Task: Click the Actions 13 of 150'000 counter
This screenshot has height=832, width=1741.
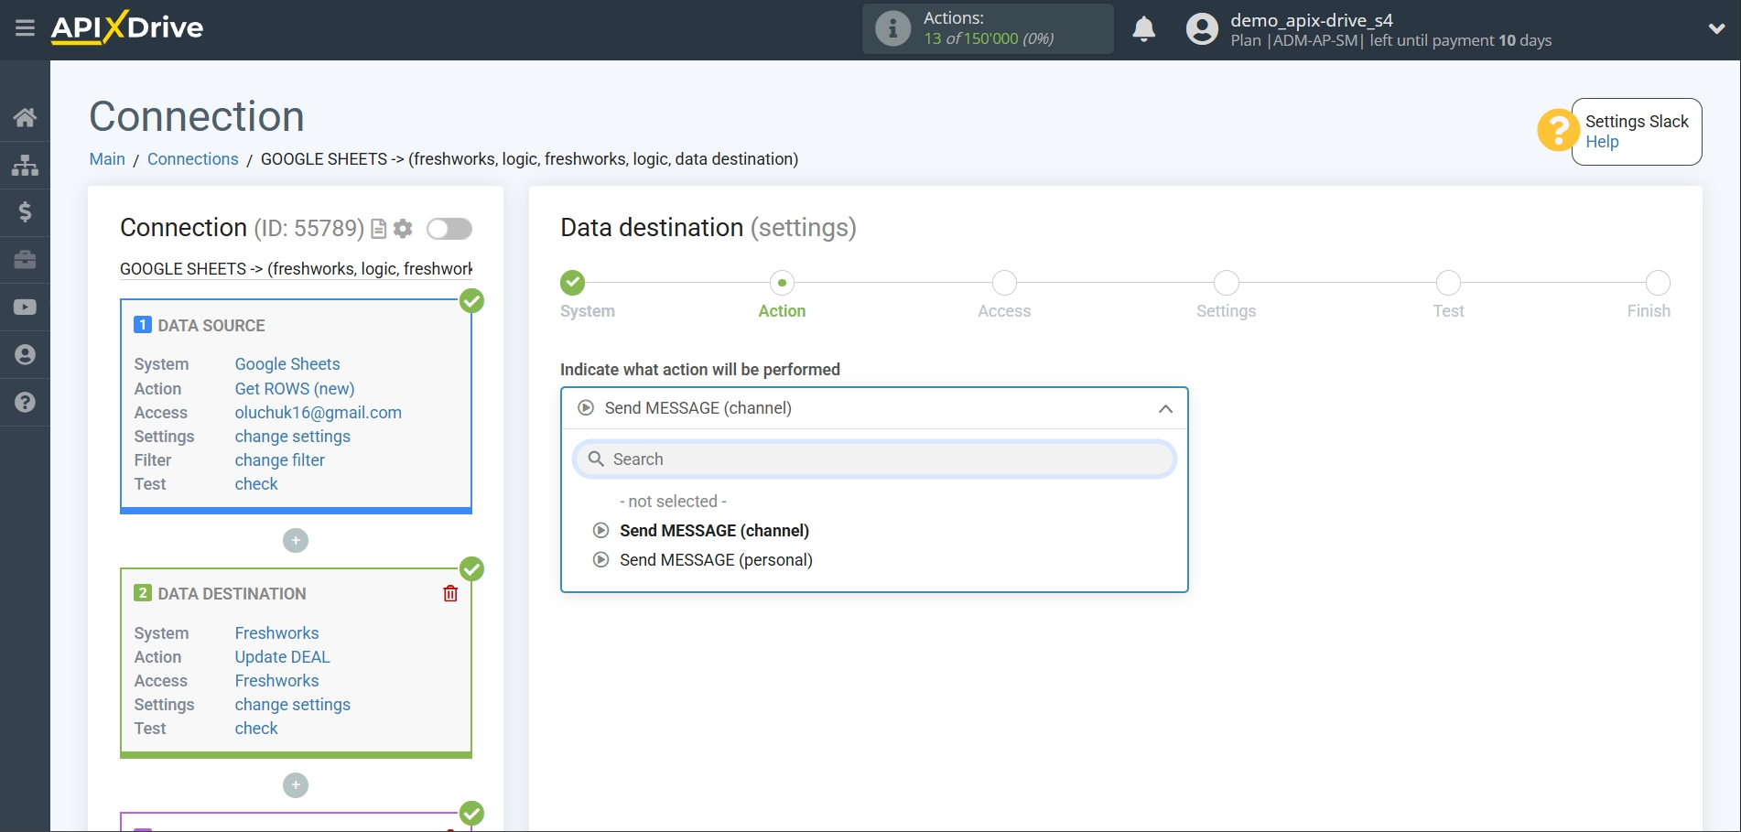Action: (989, 28)
